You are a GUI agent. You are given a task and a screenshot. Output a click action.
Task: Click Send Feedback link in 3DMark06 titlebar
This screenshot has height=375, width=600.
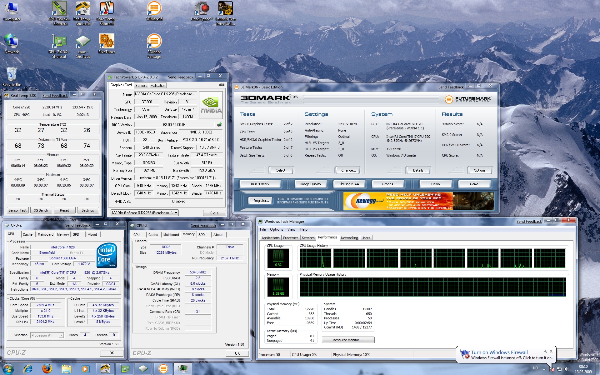pyautogui.click(x=451, y=87)
